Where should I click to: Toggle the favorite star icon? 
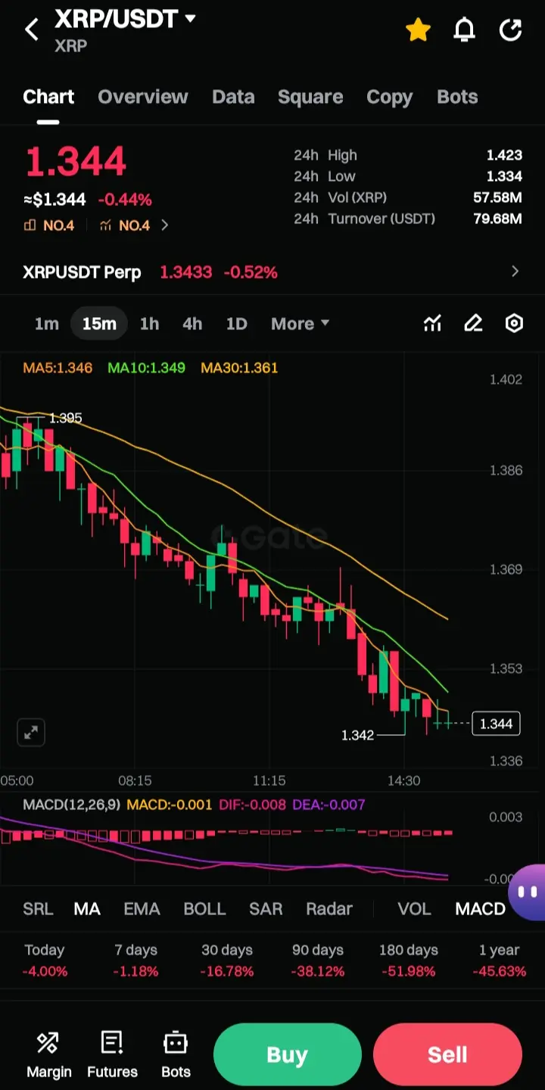[418, 30]
